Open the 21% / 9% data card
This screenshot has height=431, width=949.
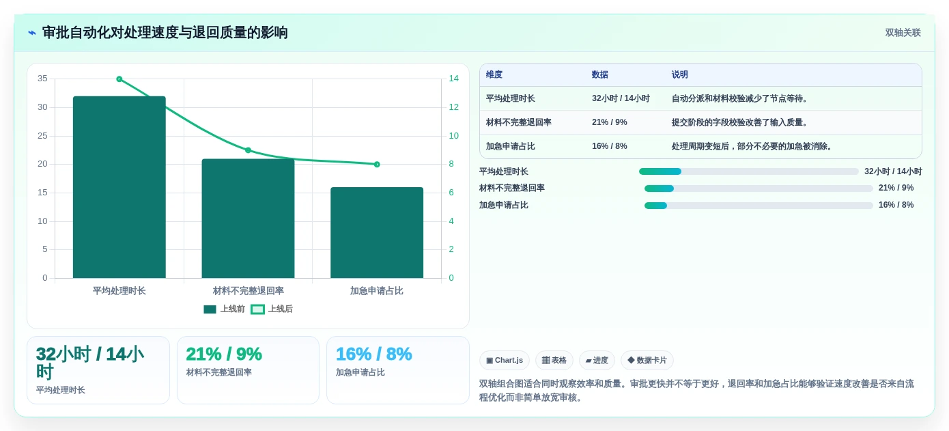point(248,370)
